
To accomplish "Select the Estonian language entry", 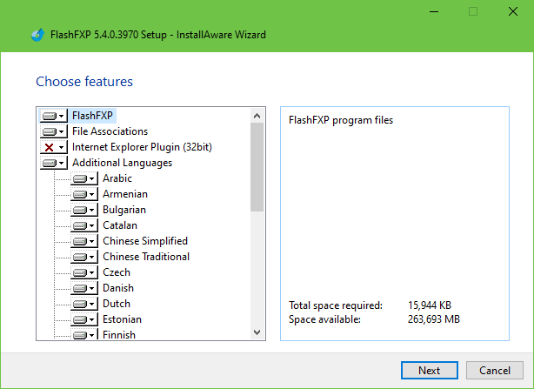I will [x=122, y=319].
